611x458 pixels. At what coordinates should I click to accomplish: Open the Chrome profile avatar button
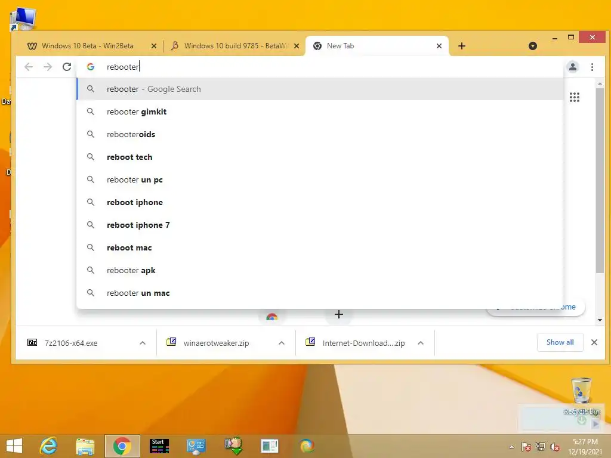click(x=572, y=67)
